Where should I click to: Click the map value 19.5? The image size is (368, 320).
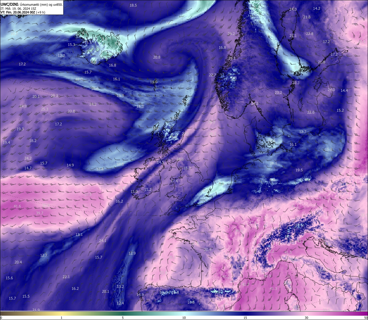(x=299, y=170)
